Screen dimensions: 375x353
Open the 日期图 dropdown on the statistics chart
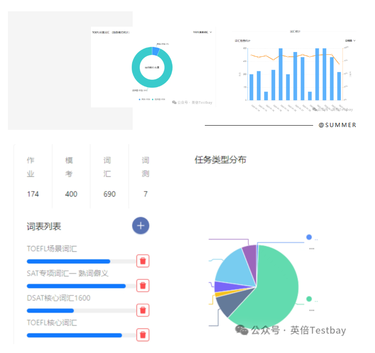tap(349, 40)
